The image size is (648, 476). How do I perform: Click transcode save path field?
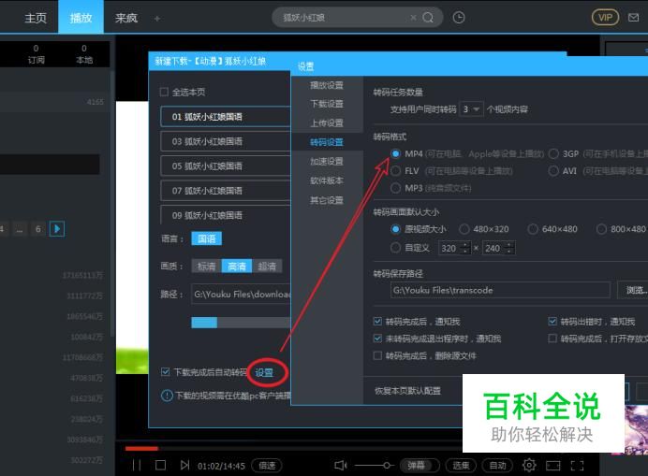500,290
